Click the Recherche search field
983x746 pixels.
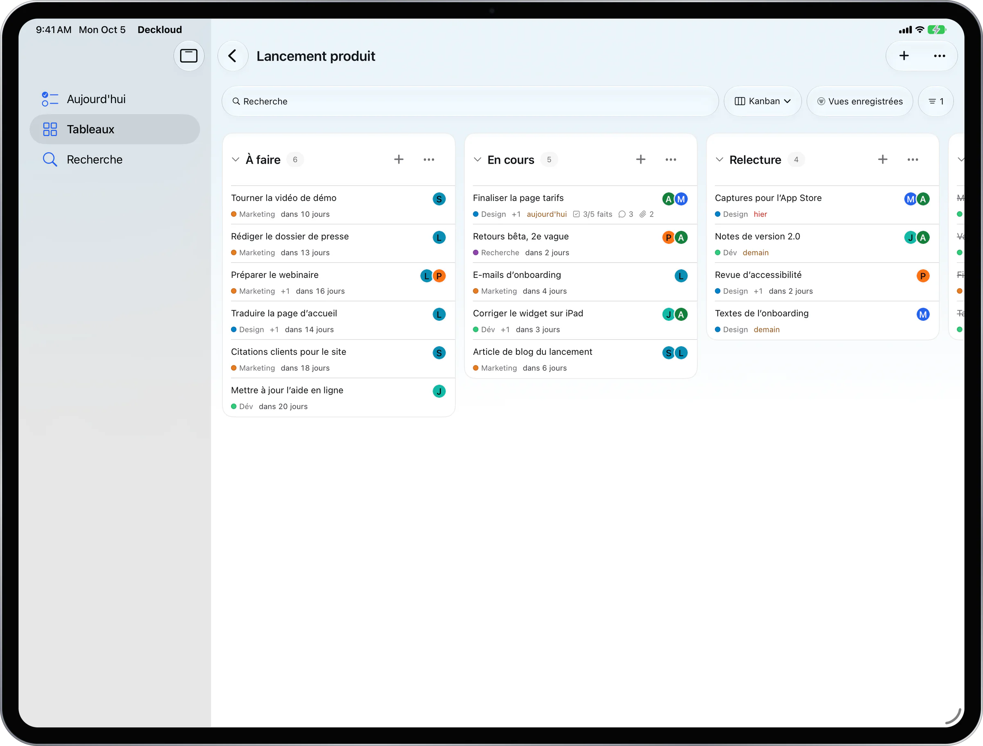coord(470,101)
